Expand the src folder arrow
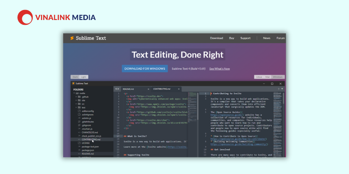The height and width of the screenshot is (174, 349). click(76, 104)
